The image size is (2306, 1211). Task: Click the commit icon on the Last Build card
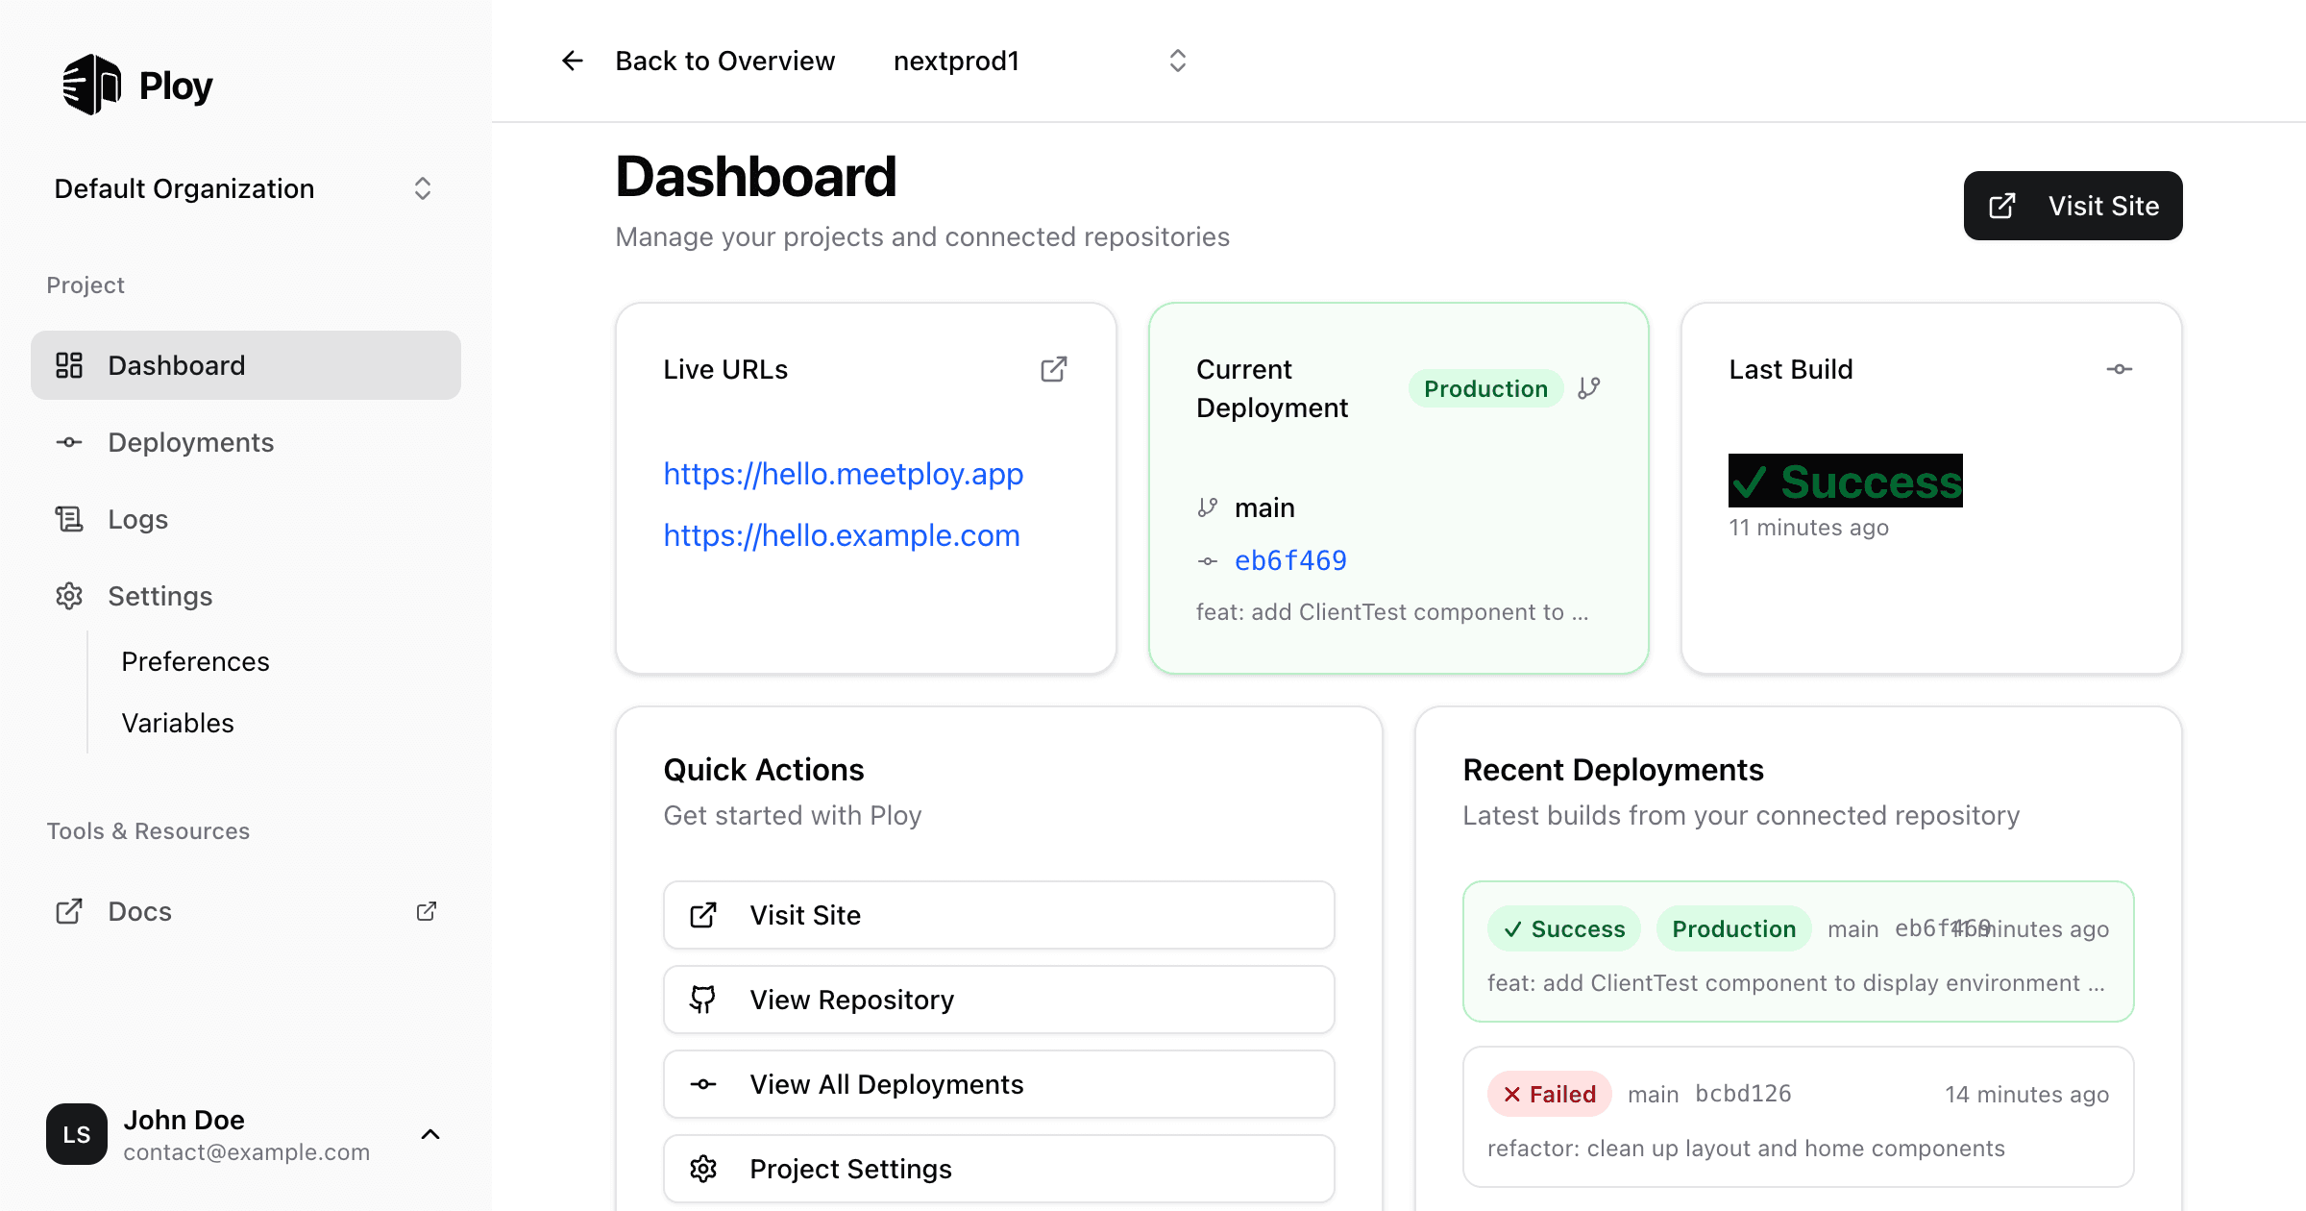coord(2120,368)
